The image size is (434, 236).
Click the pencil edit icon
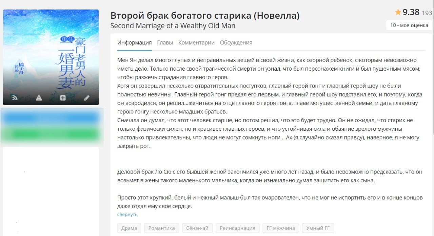(x=87, y=98)
